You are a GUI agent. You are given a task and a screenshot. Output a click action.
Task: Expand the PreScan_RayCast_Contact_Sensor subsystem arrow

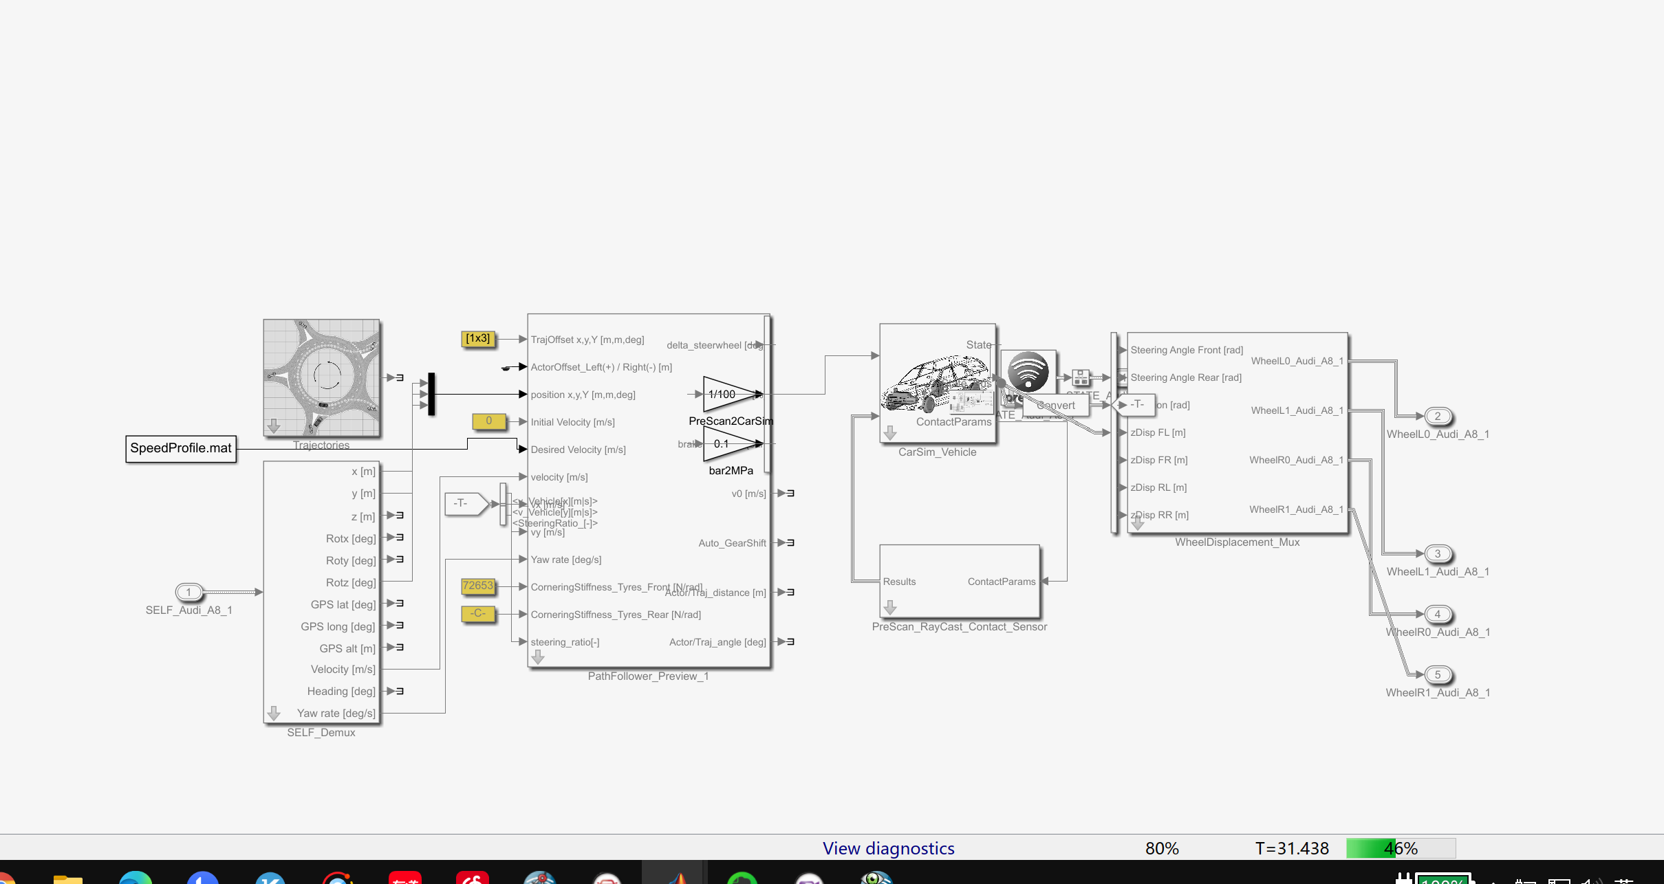891,607
